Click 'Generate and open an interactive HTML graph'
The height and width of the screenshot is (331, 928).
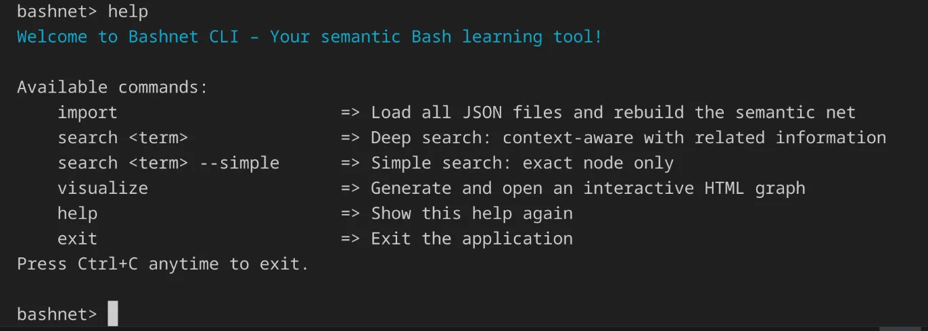point(588,188)
